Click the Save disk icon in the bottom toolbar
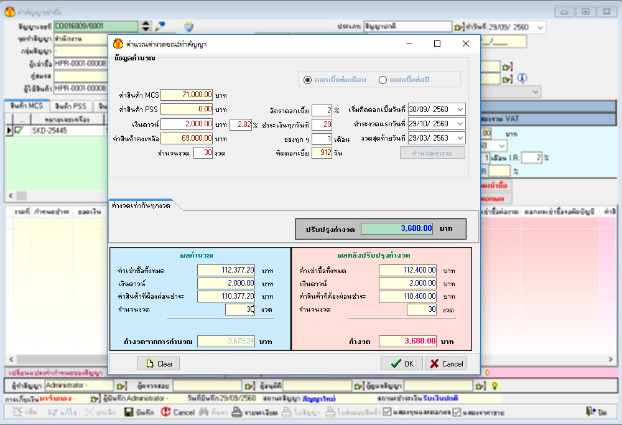Screen dimensions: 622x425 coord(129,412)
